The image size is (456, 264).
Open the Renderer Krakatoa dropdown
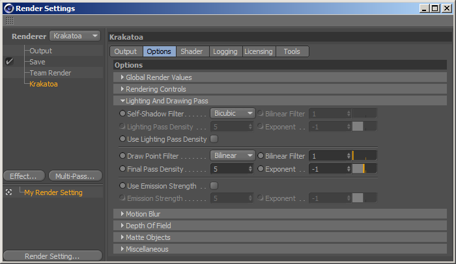tap(75, 36)
